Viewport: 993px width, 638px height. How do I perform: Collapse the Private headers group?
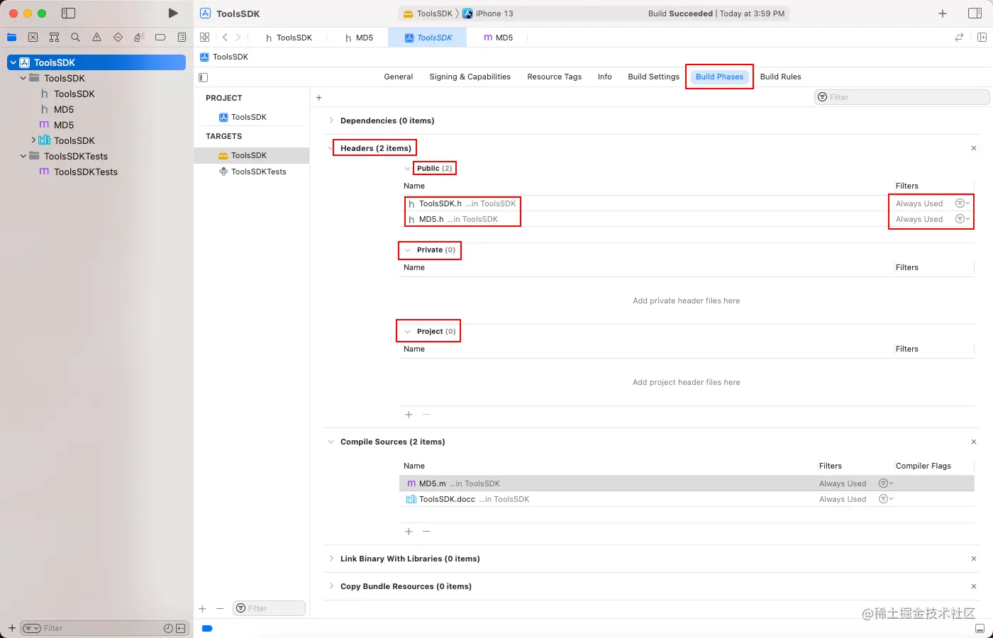click(x=408, y=250)
